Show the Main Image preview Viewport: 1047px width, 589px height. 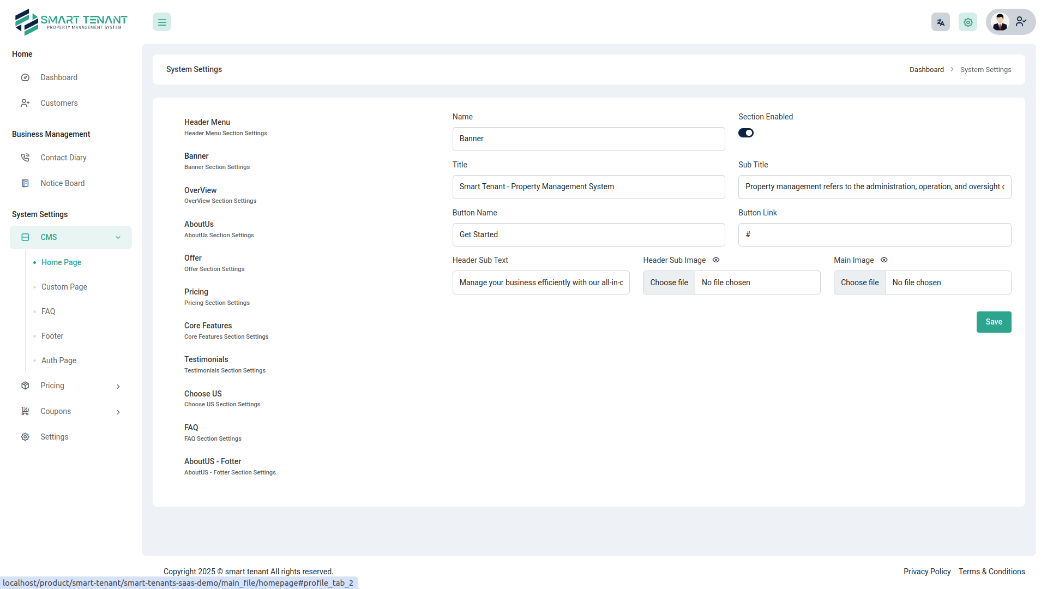884,260
